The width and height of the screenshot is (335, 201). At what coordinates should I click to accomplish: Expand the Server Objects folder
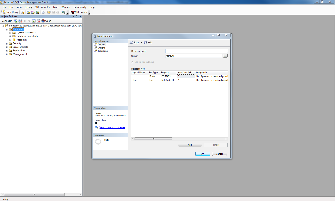[7, 47]
